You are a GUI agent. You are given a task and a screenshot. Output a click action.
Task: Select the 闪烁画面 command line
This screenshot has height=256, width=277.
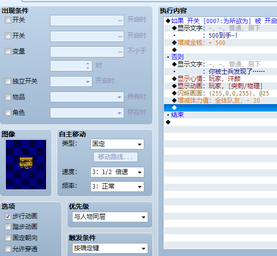coord(220,94)
